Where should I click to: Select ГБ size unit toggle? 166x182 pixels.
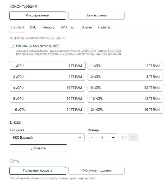(124, 137)
